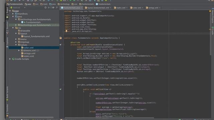The width and height of the screenshot is (214, 120).
Task: Click the Fundamentals class icon in the breadcrumb bar
Action: [97, 4]
